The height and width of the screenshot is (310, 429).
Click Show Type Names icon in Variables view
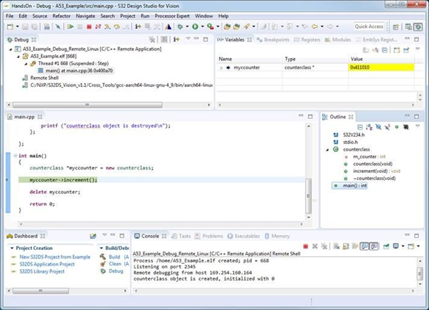click(366, 50)
